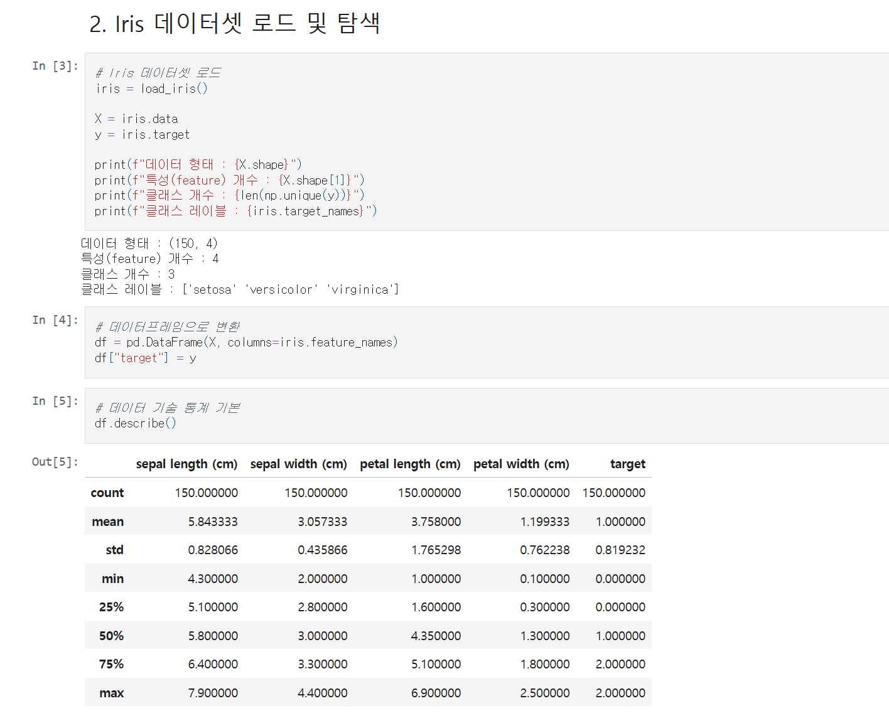The height and width of the screenshot is (723, 889).
Task: Click the print line with X.shape[1]
Action: [230, 180]
